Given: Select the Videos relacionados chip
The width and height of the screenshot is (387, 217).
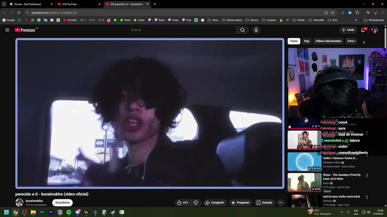Looking at the screenshot, I should pos(328,41).
